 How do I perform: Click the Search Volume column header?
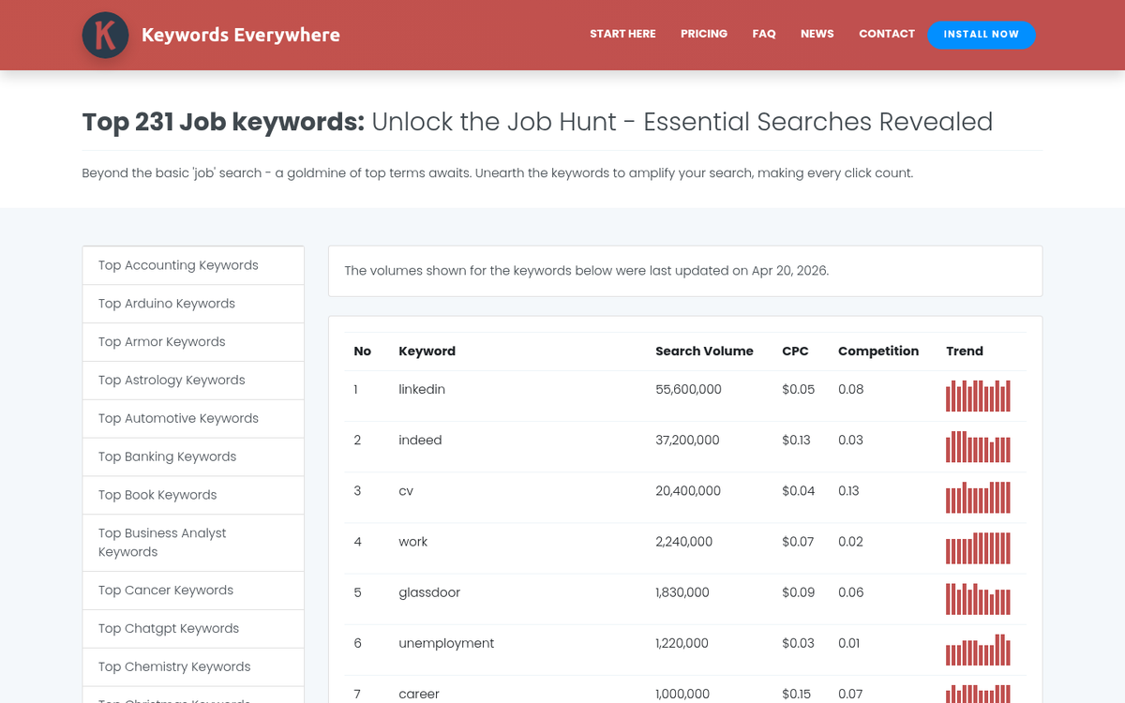pos(704,351)
